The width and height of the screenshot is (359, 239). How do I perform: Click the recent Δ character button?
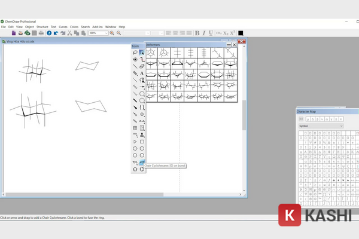point(313,119)
